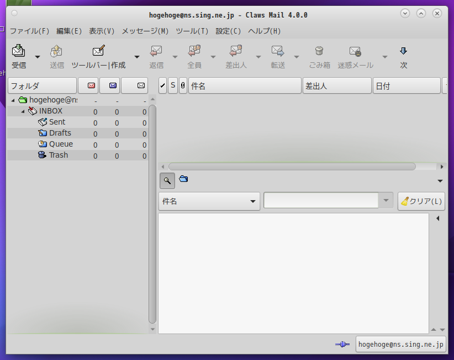The width and height of the screenshot is (454, 360).
Task: Click the 全員 (Reply all) toolbar icon
Action: pyautogui.click(x=194, y=51)
